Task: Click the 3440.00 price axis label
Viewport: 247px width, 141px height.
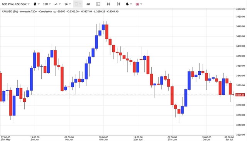Action: pyautogui.click(x=240, y=27)
